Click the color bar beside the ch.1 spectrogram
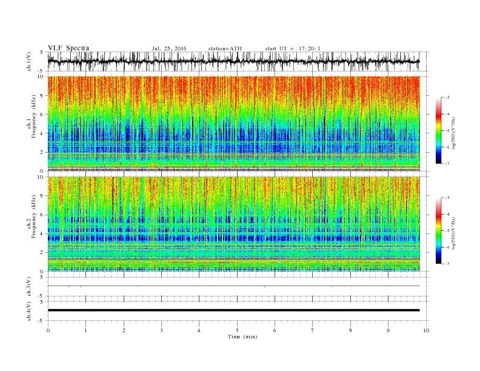Screen dimensions: 480x371 tap(438, 130)
